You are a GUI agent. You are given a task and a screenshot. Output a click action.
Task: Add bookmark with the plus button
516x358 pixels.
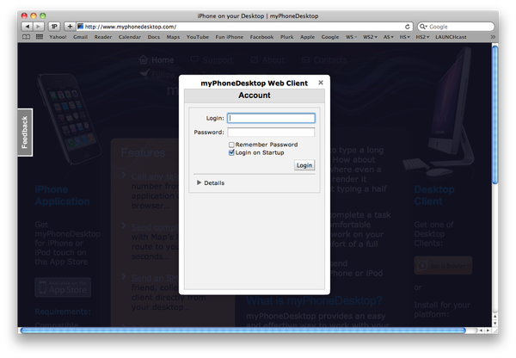click(x=70, y=27)
